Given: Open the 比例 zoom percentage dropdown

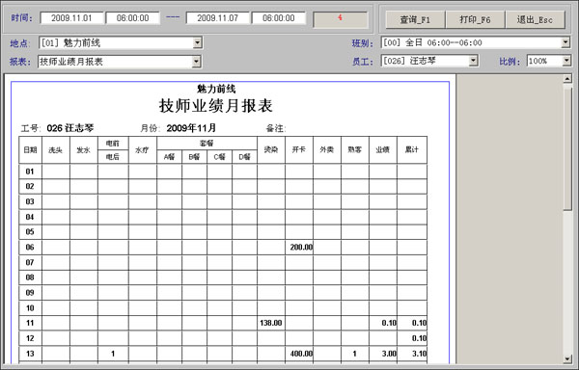Looking at the screenshot, I should (566, 61).
